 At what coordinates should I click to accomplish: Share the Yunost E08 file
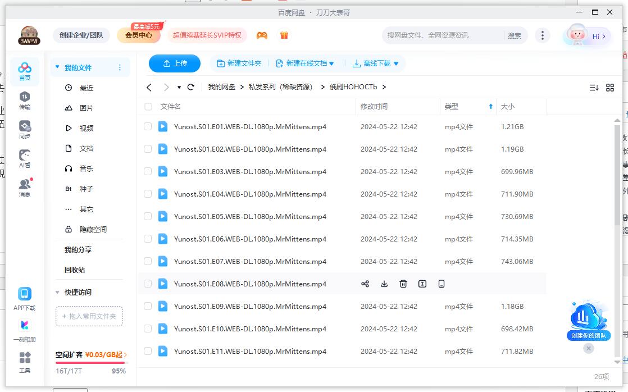click(366, 284)
